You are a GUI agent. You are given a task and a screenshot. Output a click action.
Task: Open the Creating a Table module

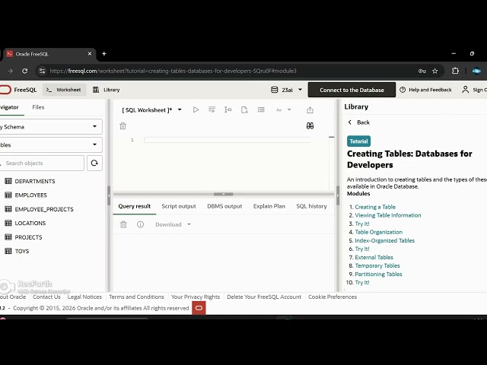[375, 207]
